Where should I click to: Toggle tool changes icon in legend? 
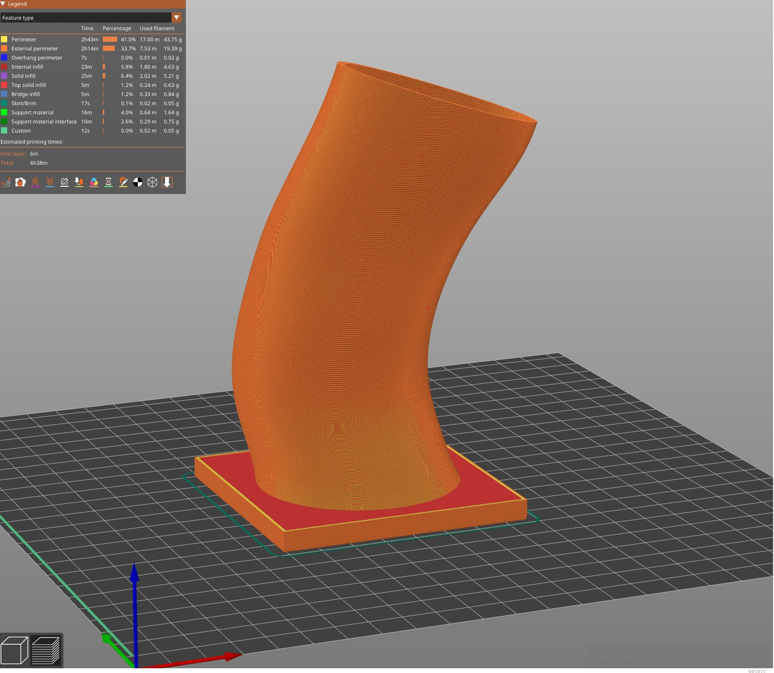tap(79, 182)
